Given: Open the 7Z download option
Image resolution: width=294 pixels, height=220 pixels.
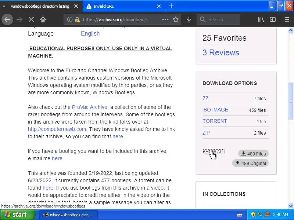Looking at the screenshot, I should (205, 98).
